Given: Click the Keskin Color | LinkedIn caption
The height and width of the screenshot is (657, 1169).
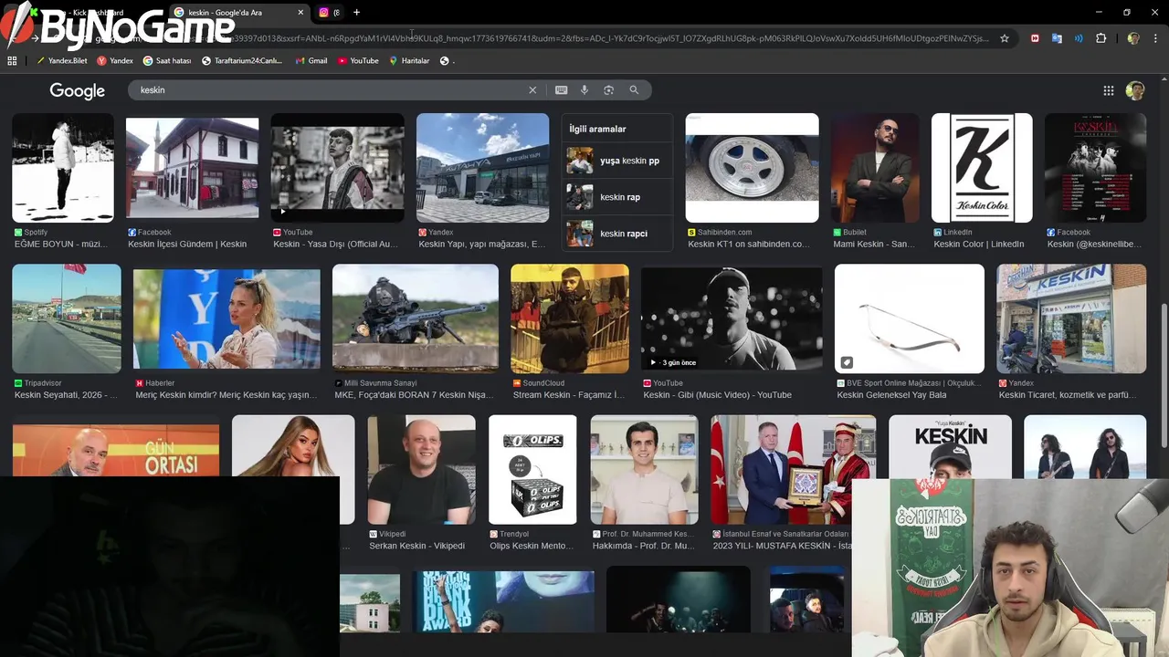Looking at the screenshot, I should point(979,245).
